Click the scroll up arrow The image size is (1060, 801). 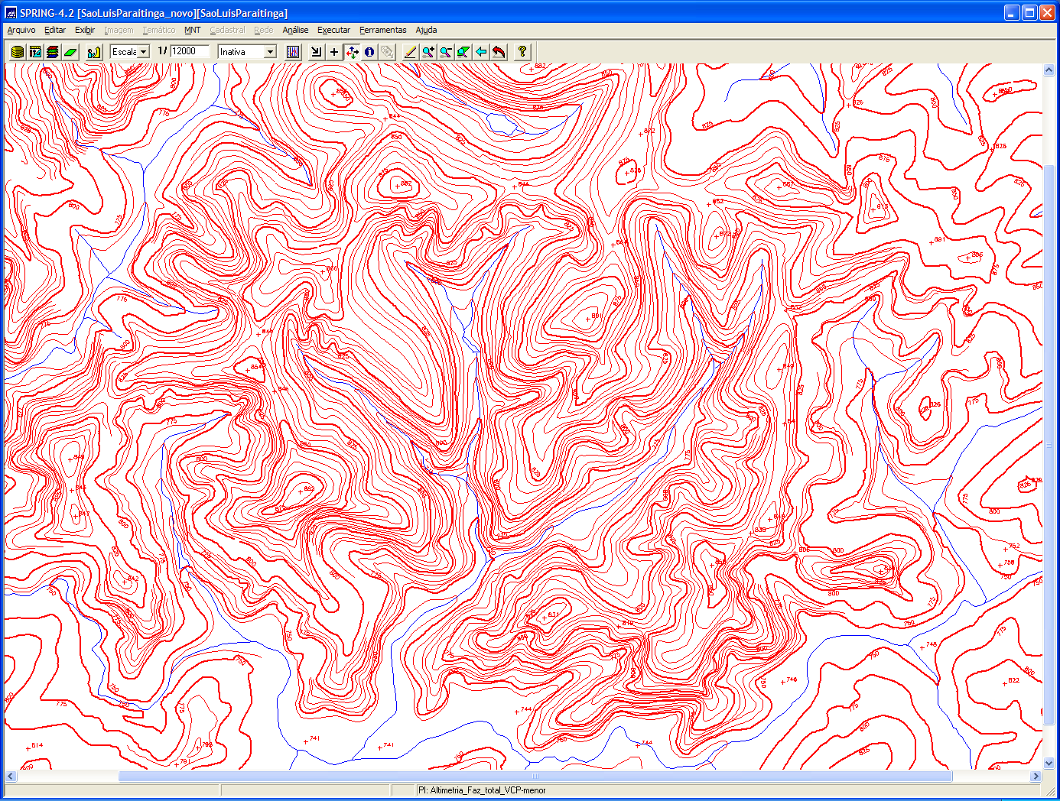[x=1049, y=70]
